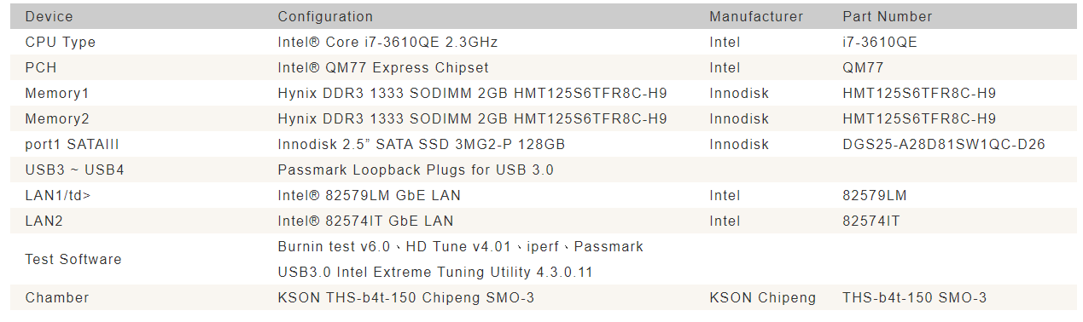The width and height of the screenshot is (1083, 322).
Task: Select the Memory1 row label
Action: tap(56, 93)
